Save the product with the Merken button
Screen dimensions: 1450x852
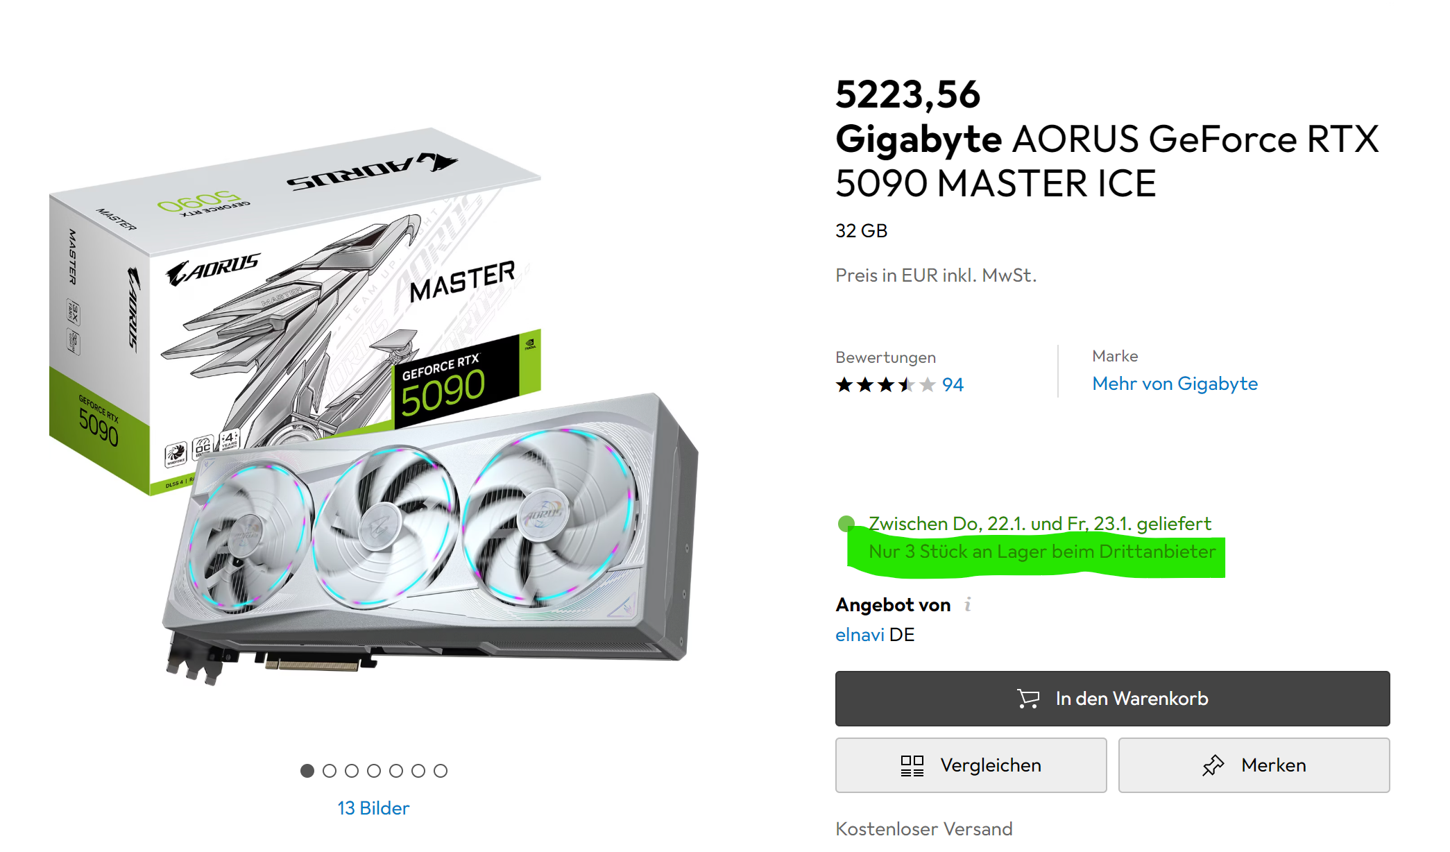coord(1254,765)
